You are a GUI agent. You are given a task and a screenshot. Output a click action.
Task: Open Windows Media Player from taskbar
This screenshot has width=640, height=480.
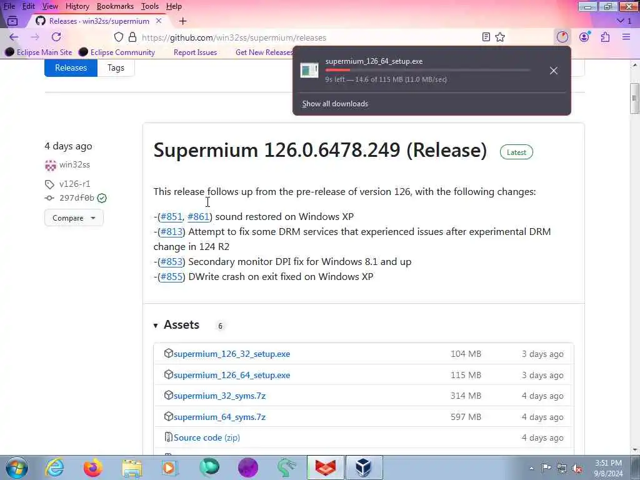[169, 468]
